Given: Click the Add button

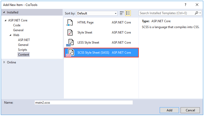Looking at the screenshot, I should [169, 110].
